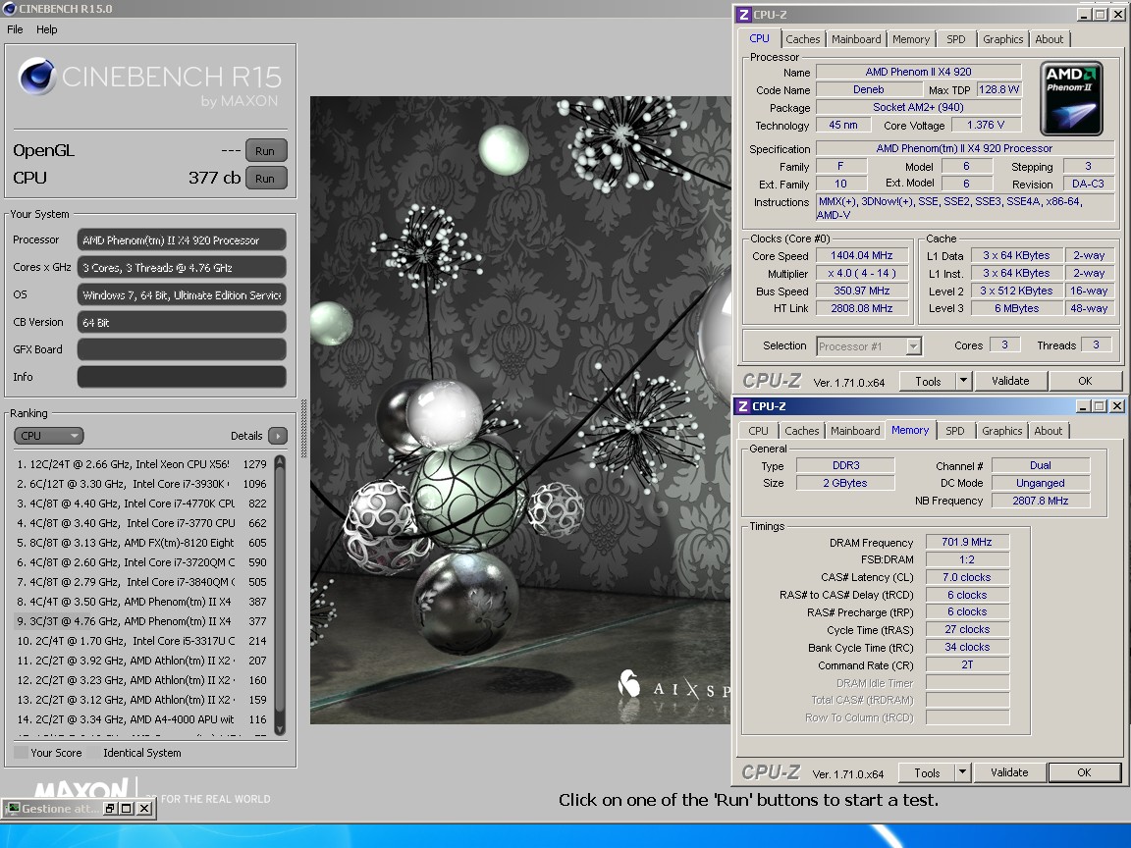The width and height of the screenshot is (1131, 848).
Task: Close the Gestione att... window
Action: (x=144, y=809)
